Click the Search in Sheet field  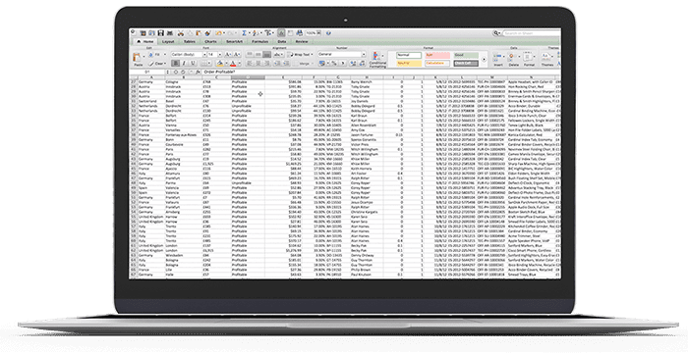(x=533, y=33)
